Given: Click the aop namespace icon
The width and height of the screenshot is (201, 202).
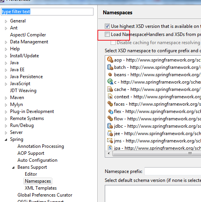Looking at the screenshot, I should tap(110, 60).
